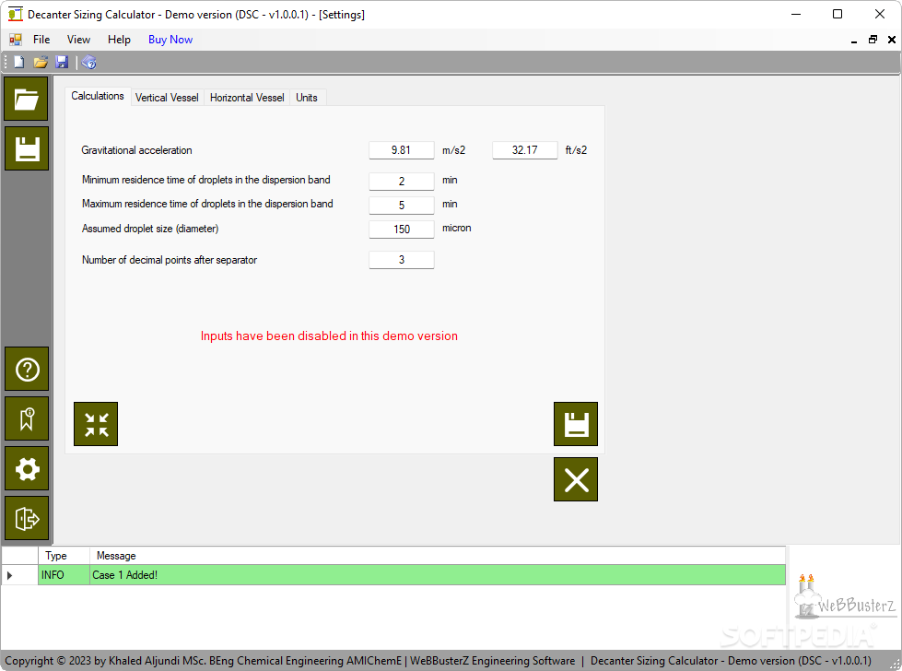902x671 pixels.
Task: Minimize the inner Settings child window
Action: [854, 40]
